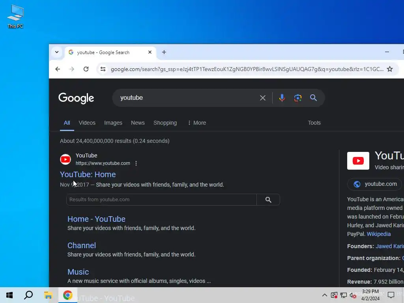Show hidden system tray icons
Viewport: 404px width, 303px height.
[325, 295]
